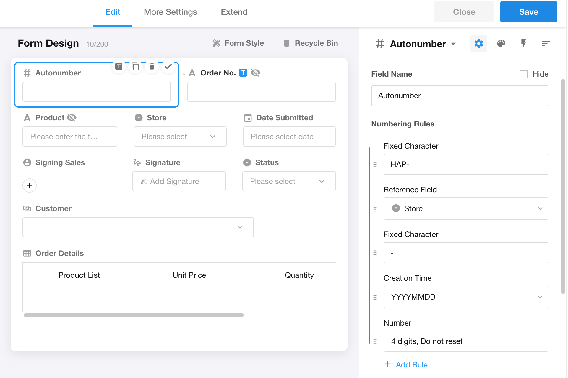This screenshot has width=568, height=378.
Task: Click the blue Save button
Action: 528,12
